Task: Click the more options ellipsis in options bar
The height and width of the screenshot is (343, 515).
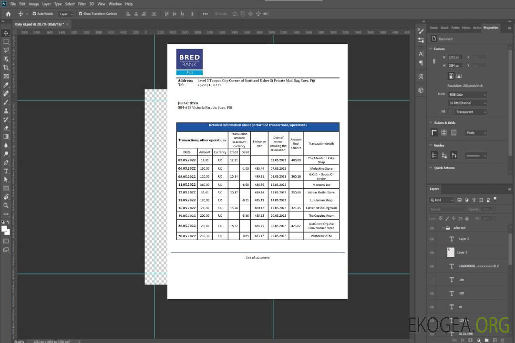Action: point(205,14)
